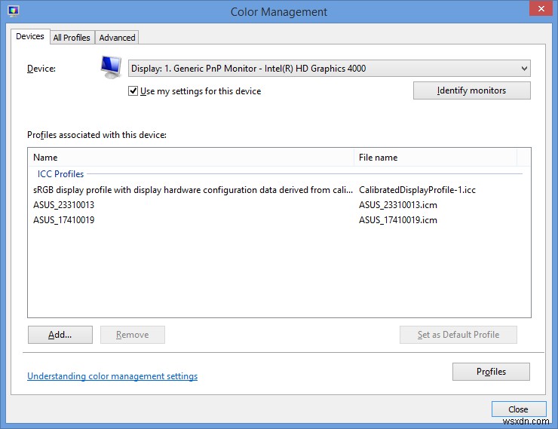Screen dimensions: 558x429
Task: Click Set as Default Profile button
Action: 458,335
